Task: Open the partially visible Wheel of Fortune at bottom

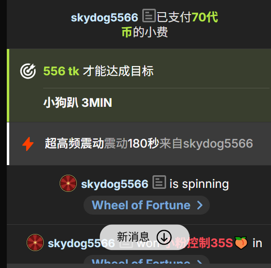Action: click(x=147, y=261)
